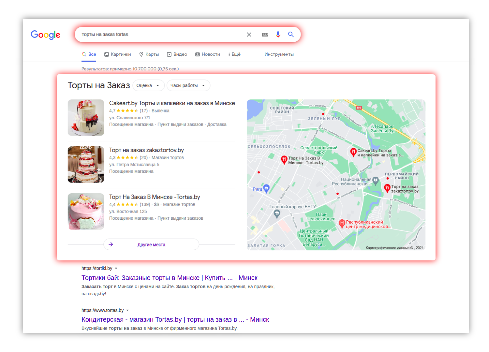This screenshot has width=489, height=352.
Task: Switch to the Карты tab
Action: tap(149, 54)
